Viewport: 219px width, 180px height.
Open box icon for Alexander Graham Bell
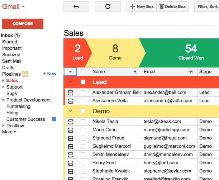(x=71, y=93)
